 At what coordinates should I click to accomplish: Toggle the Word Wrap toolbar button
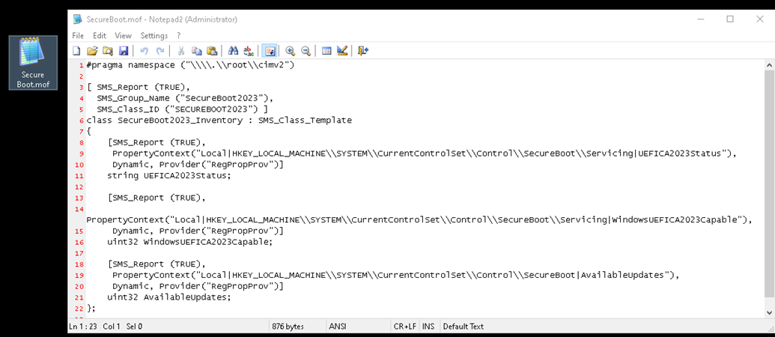(x=270, y=51)
